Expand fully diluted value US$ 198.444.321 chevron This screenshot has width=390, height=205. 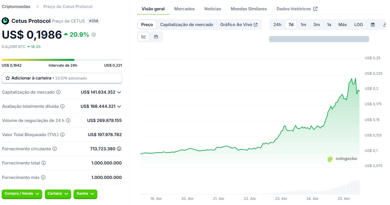(119, 106)
